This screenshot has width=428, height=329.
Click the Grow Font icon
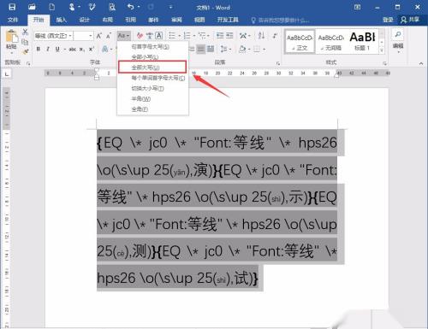tap(98, 36)
